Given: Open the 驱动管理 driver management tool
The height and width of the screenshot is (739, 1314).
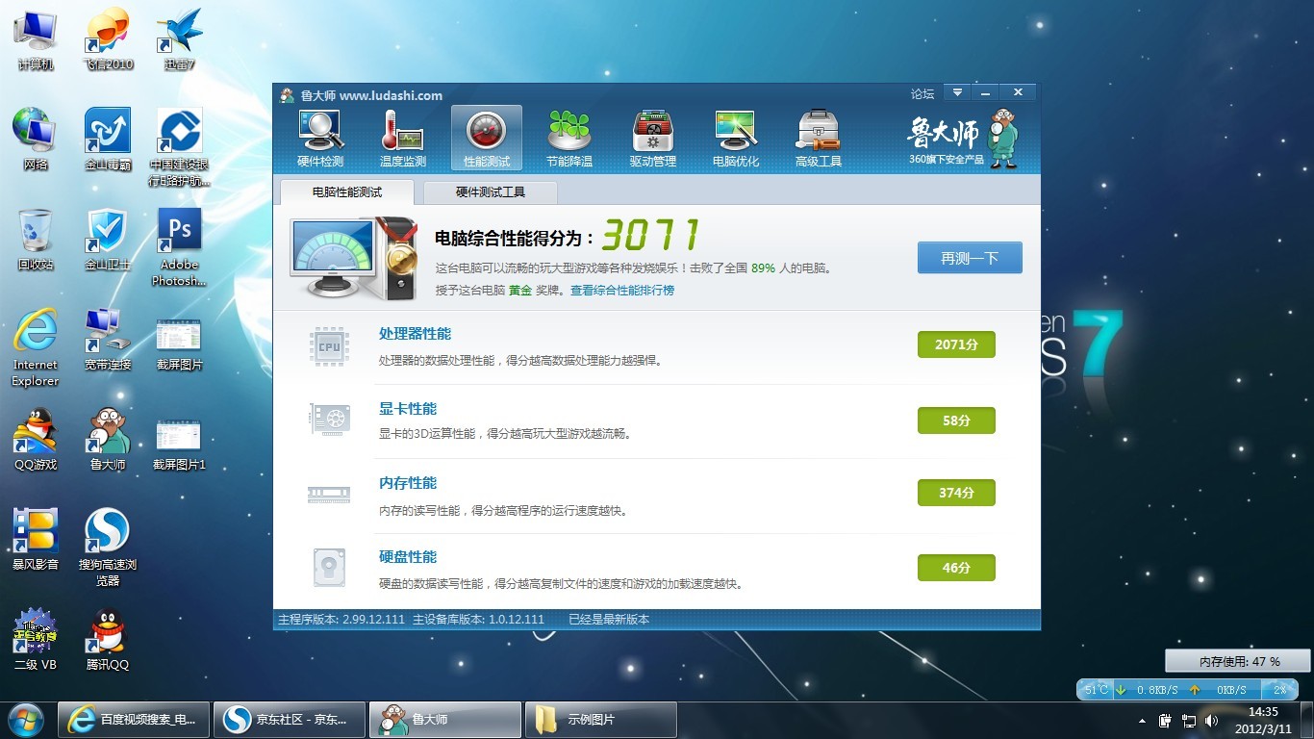Looking at the screenshot, I should (652, 137).
